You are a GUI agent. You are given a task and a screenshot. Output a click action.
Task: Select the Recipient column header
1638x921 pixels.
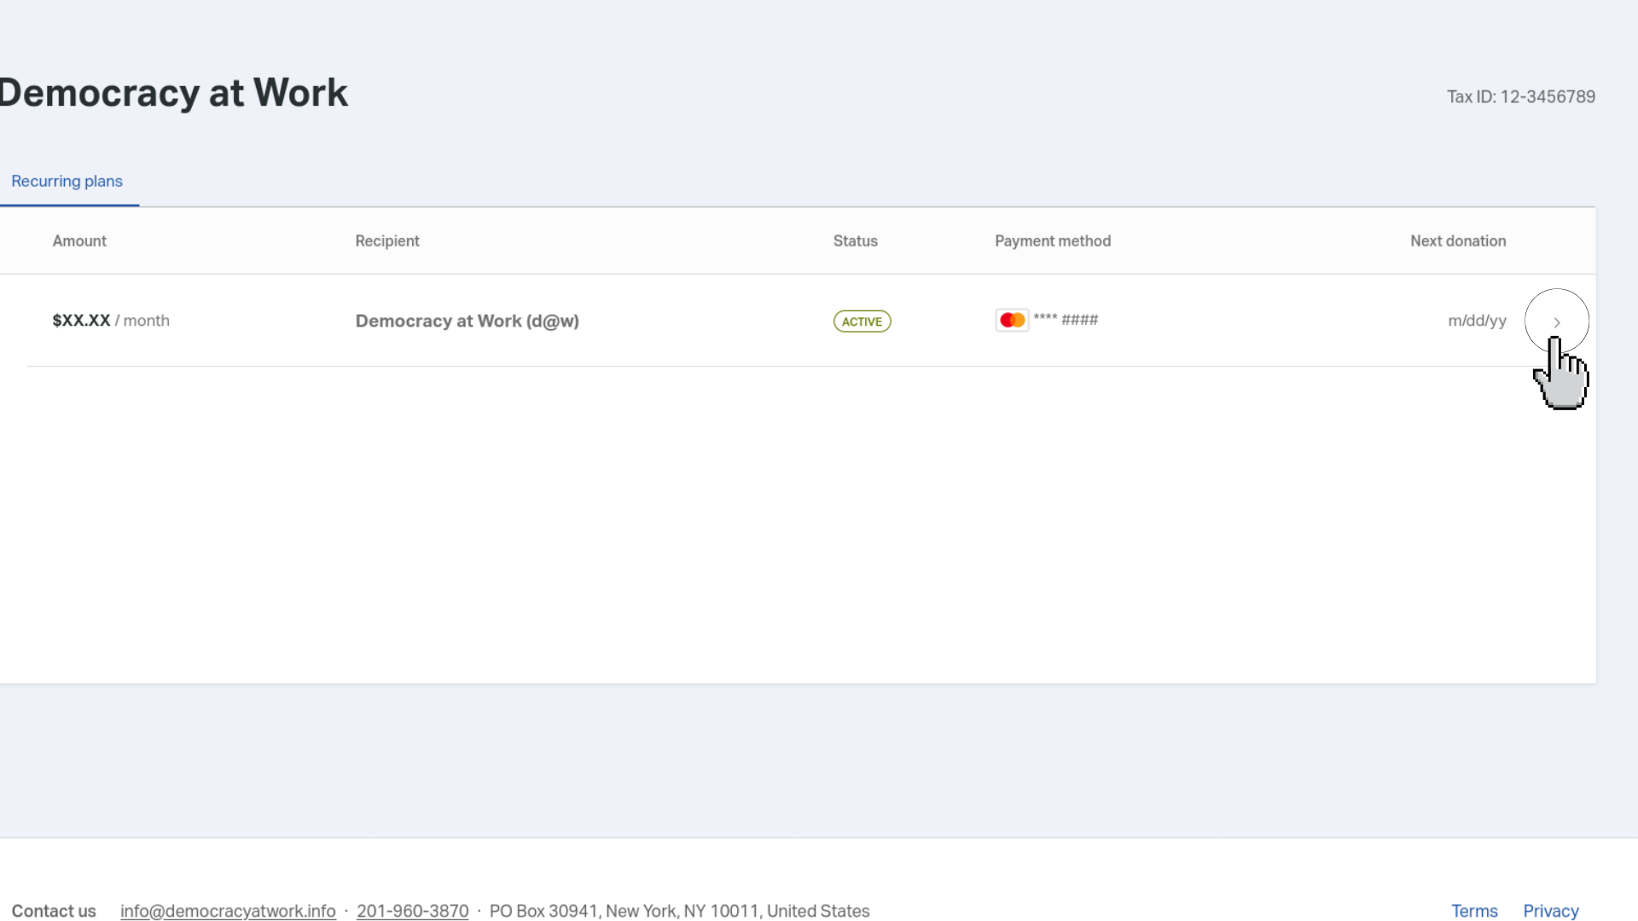pyautogui.click(x=387, y=241)
